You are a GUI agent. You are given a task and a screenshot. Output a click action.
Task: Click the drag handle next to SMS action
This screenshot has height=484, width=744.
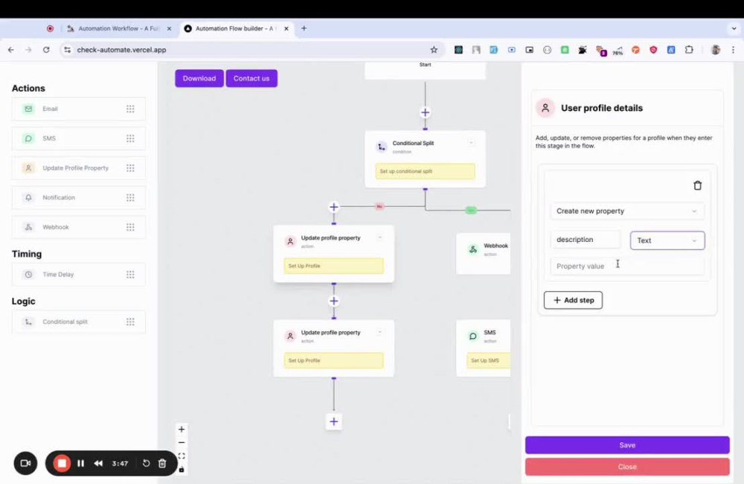pyautogui.click(x=130, y=138)
